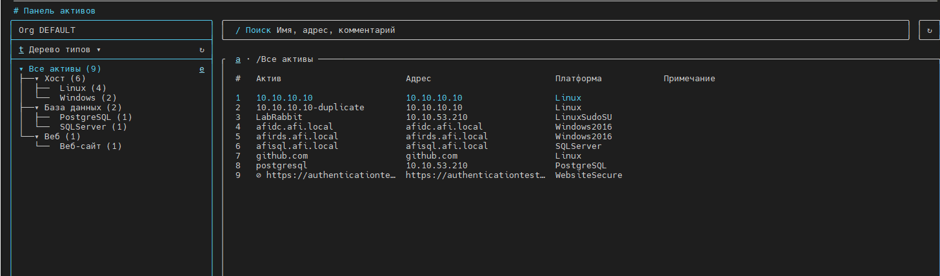Click the 't' shortcut before Дерево типов
Screen dimensions: 940x276
pos(21,50)
